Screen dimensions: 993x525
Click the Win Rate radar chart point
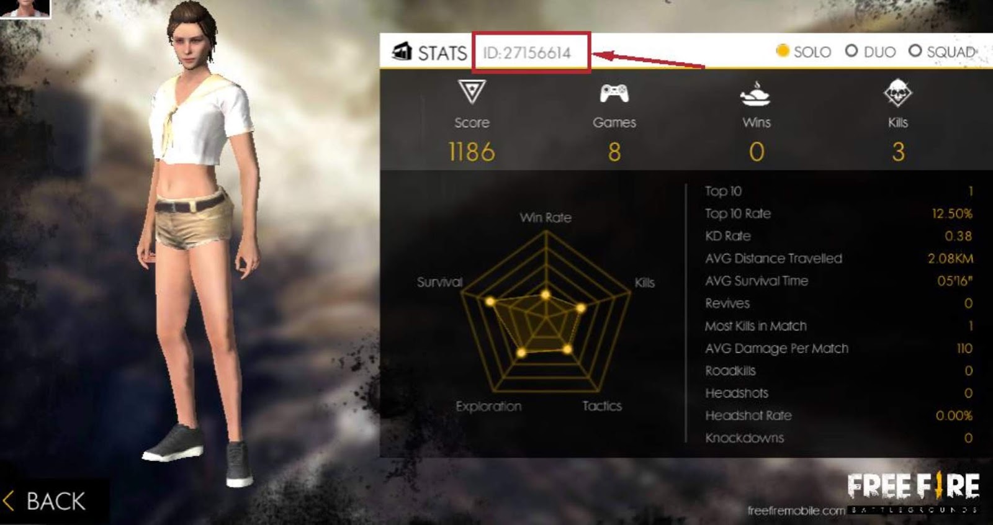[546, 295]
